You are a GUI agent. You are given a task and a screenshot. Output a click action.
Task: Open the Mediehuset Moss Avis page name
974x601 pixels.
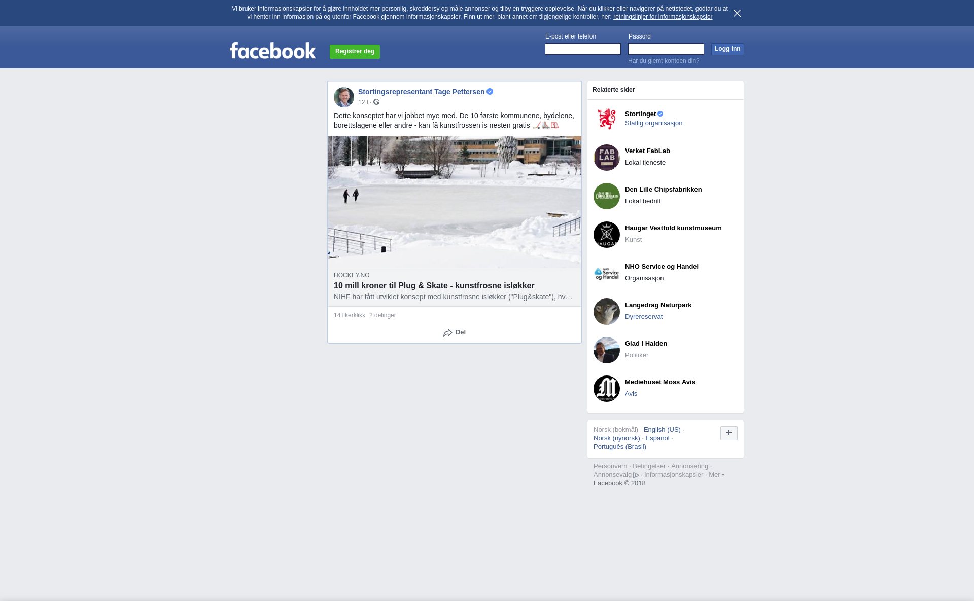tap(660, 382)
